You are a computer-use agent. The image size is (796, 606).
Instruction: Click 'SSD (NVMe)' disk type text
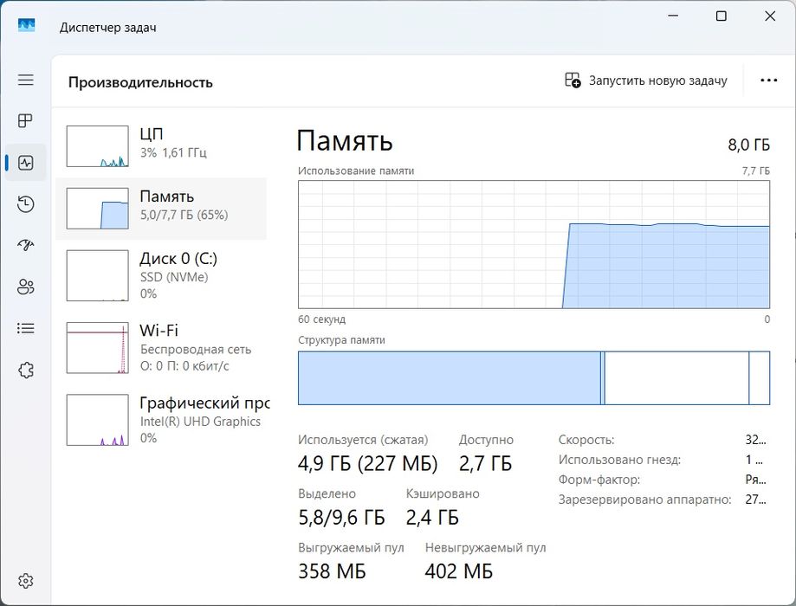[174, 277]
